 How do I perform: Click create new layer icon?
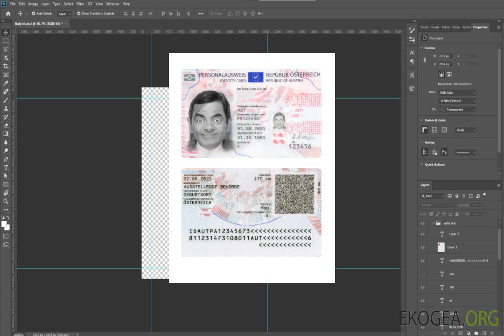[x=484, y=333]
